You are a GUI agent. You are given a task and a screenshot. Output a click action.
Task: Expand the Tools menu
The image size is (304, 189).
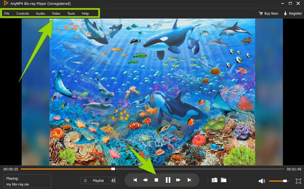(x=71, y=13)
